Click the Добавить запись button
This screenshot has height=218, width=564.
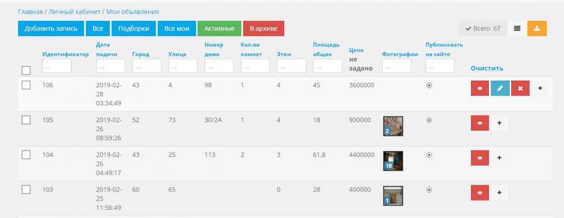tap(51, 28)
